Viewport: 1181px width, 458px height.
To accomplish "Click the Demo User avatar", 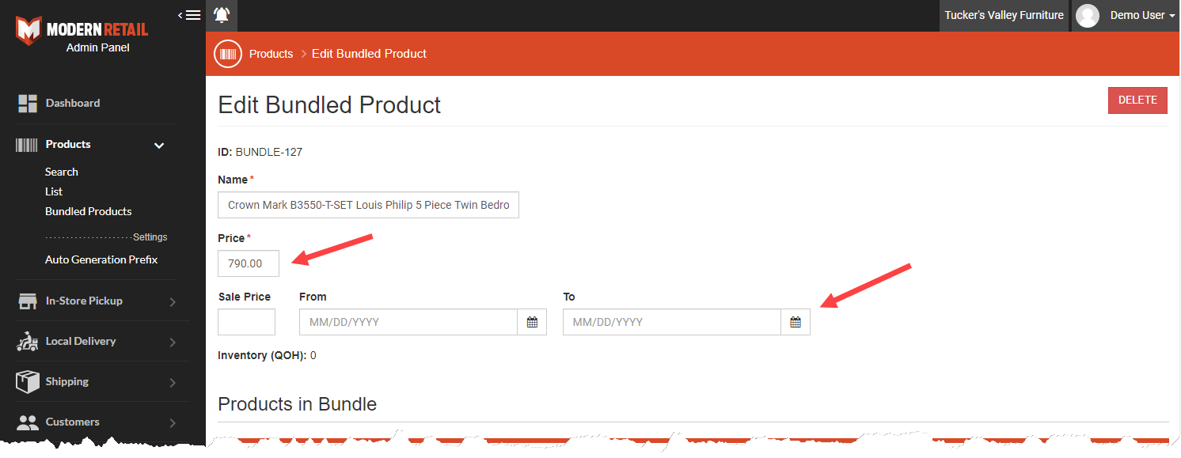I will pyautogui.click(x=1088, y=15).
